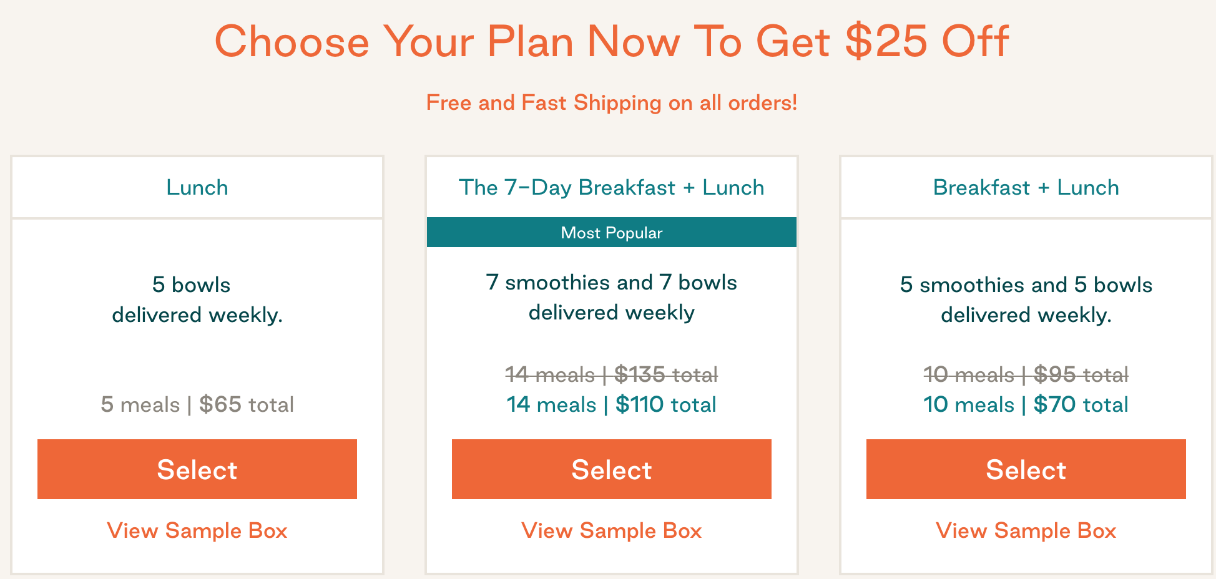The height and width of the screenshot is (579, 1216).
Task: Click the 5 meals $65 total price
Action: (x=197, y=404)
